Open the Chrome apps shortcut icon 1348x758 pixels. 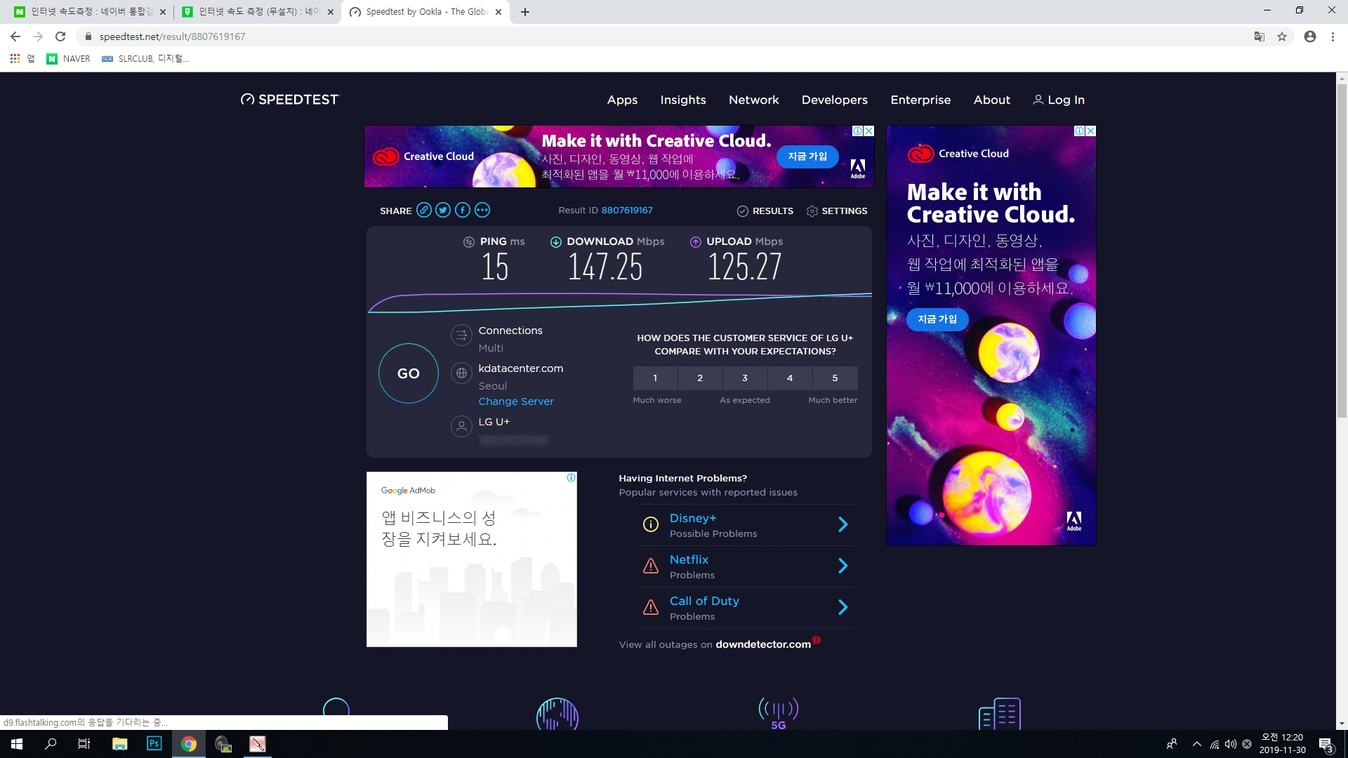(x=15, y=59)
